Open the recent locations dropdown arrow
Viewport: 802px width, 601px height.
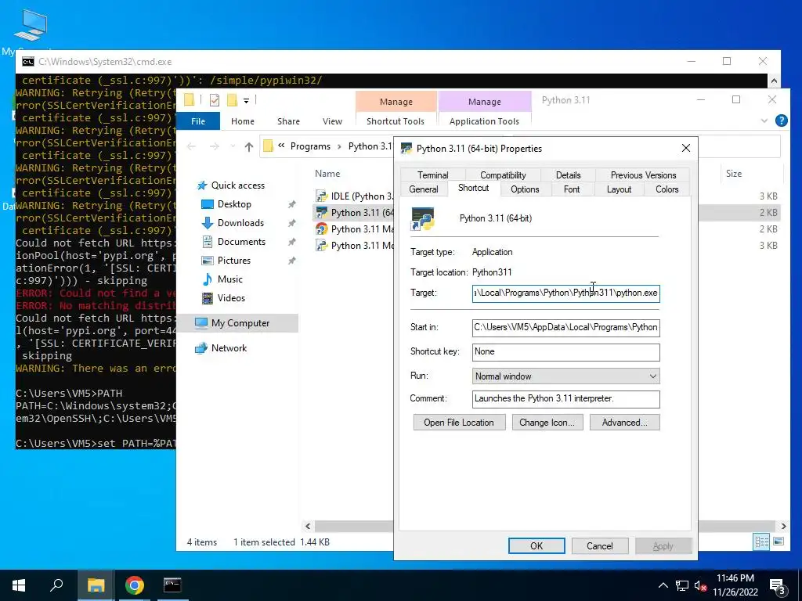233,146
